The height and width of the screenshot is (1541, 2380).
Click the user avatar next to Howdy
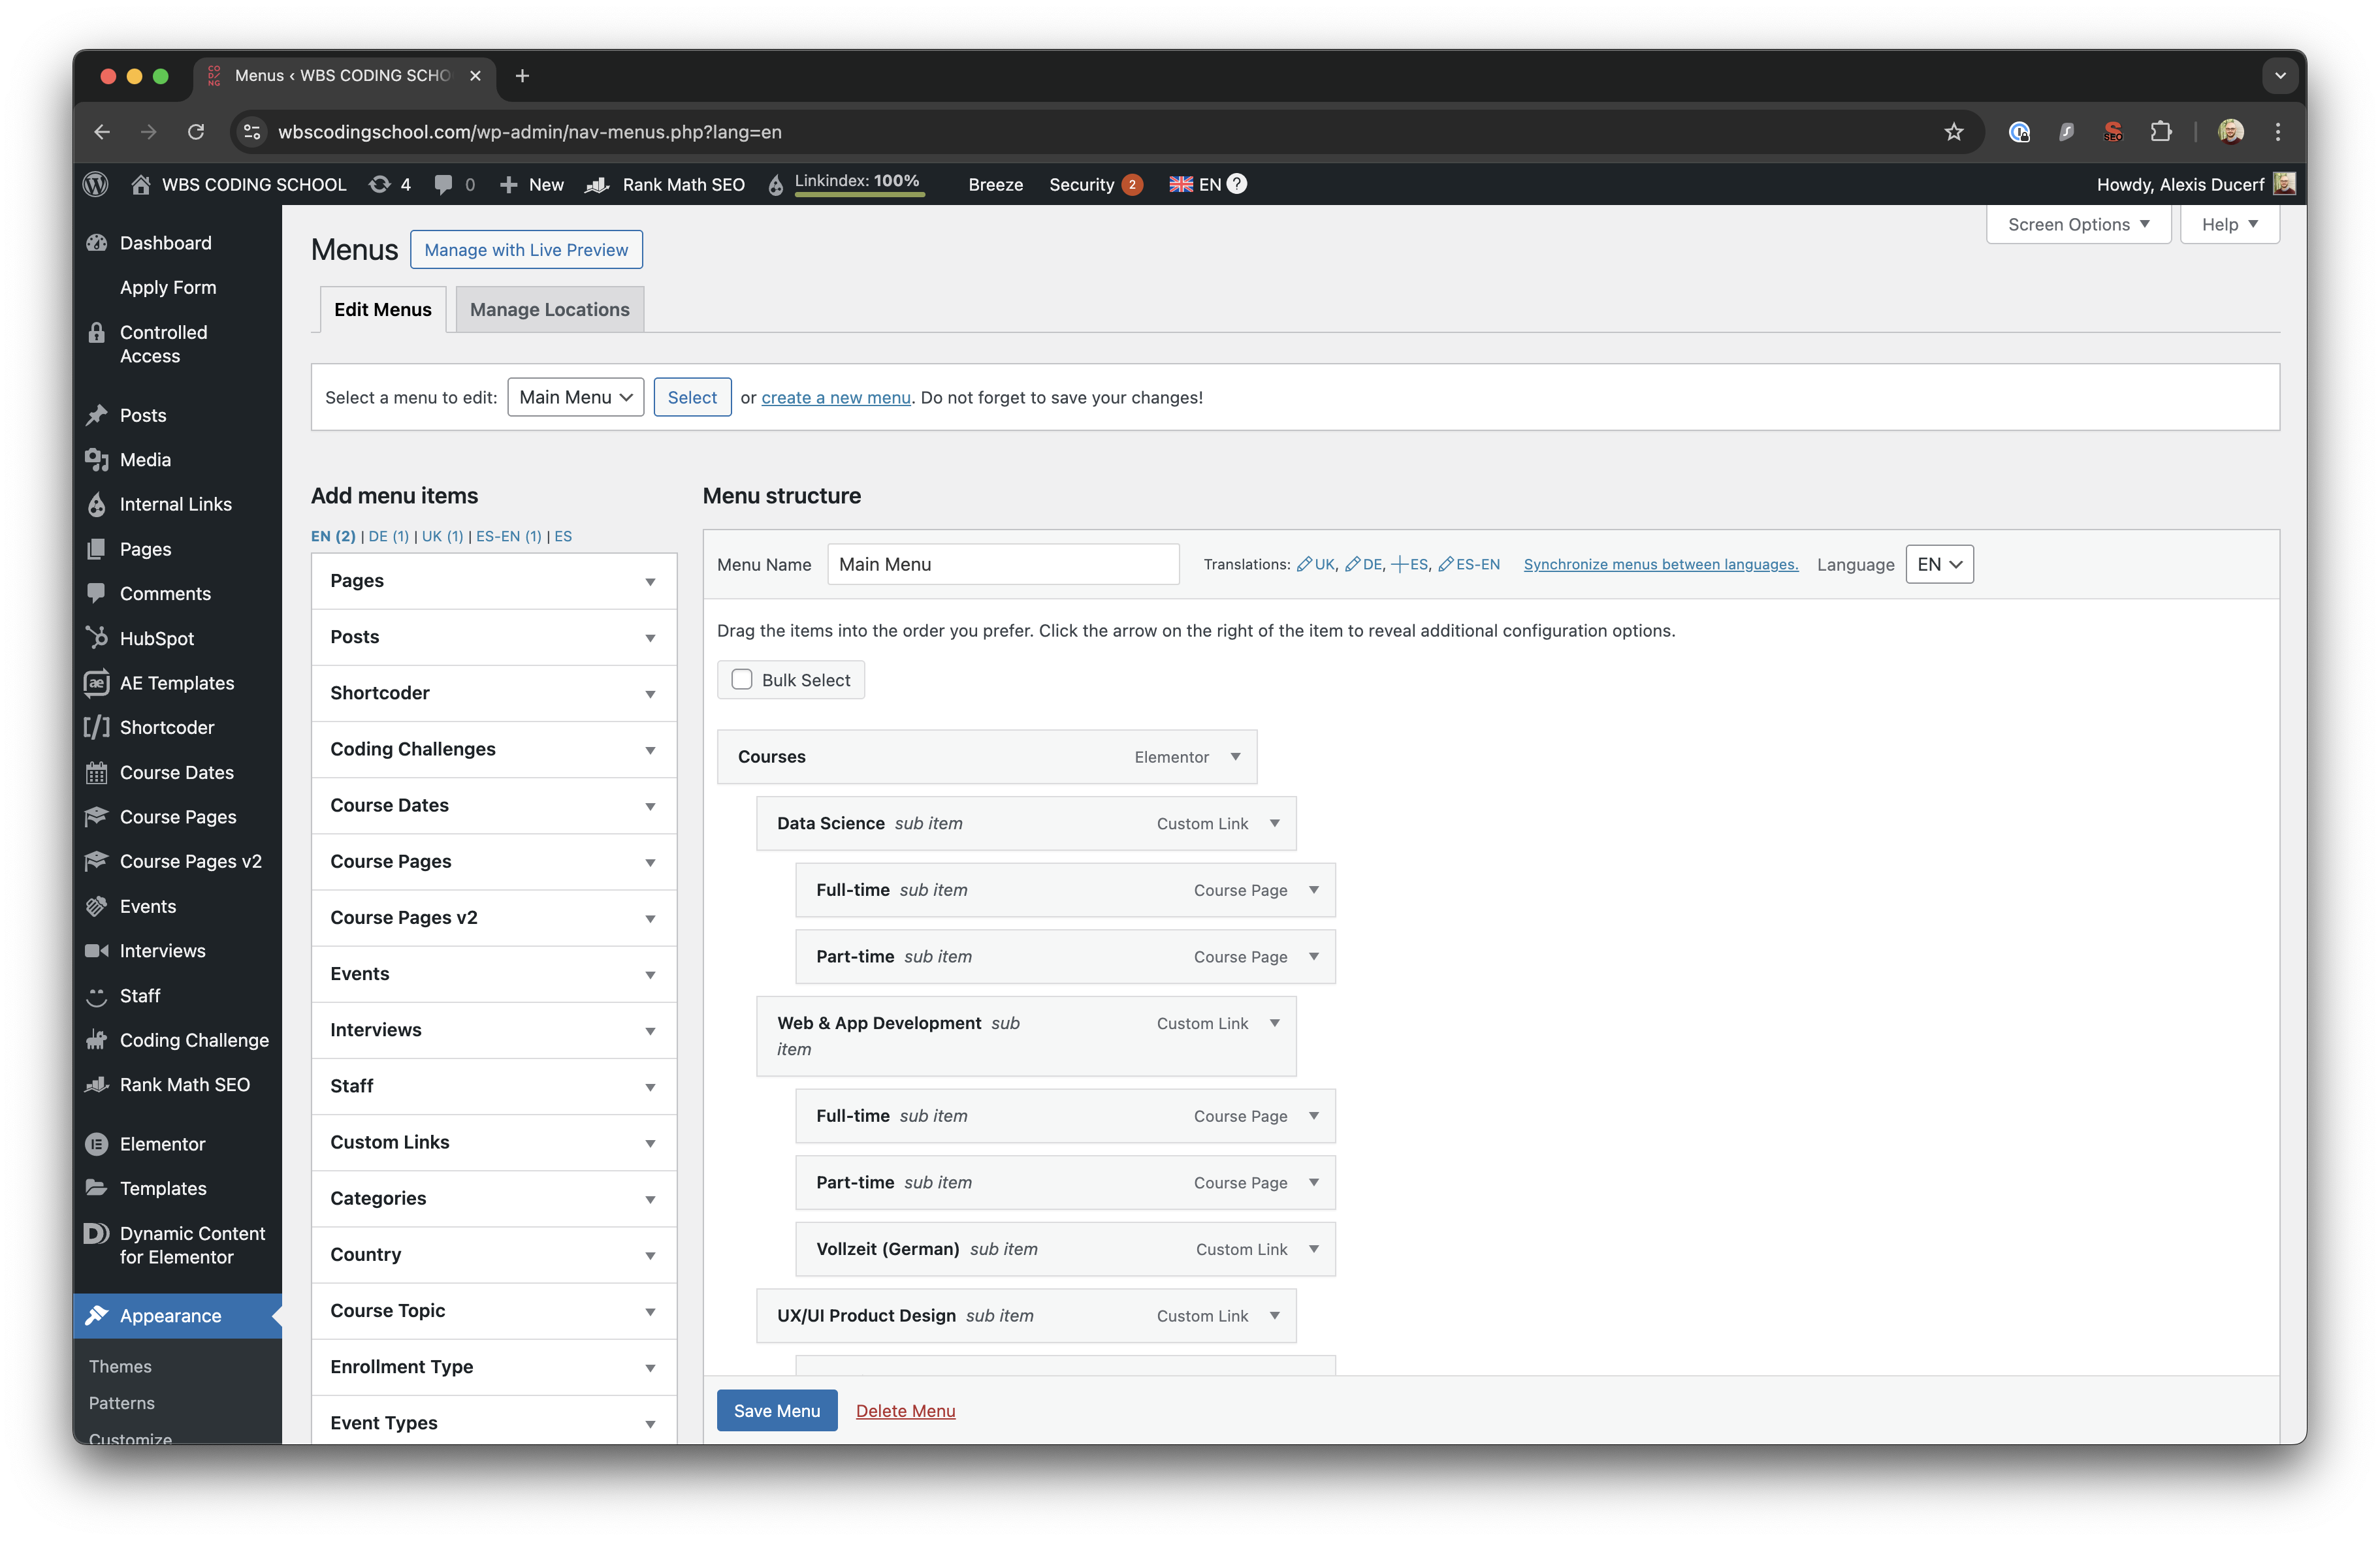click(2284, 184)
